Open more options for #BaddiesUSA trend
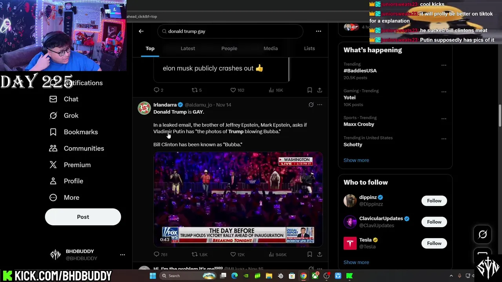Screen dimensions: 502x282 pos(444,65)
